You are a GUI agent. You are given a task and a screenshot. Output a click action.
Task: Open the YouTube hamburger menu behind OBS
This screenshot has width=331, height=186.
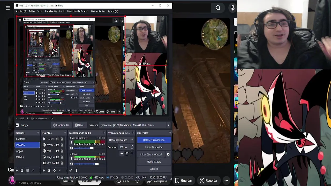click(8, 8)
